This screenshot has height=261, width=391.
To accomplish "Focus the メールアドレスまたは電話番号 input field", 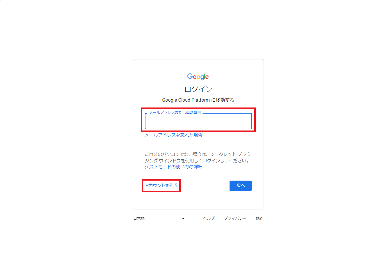I will tap(198, 121).
